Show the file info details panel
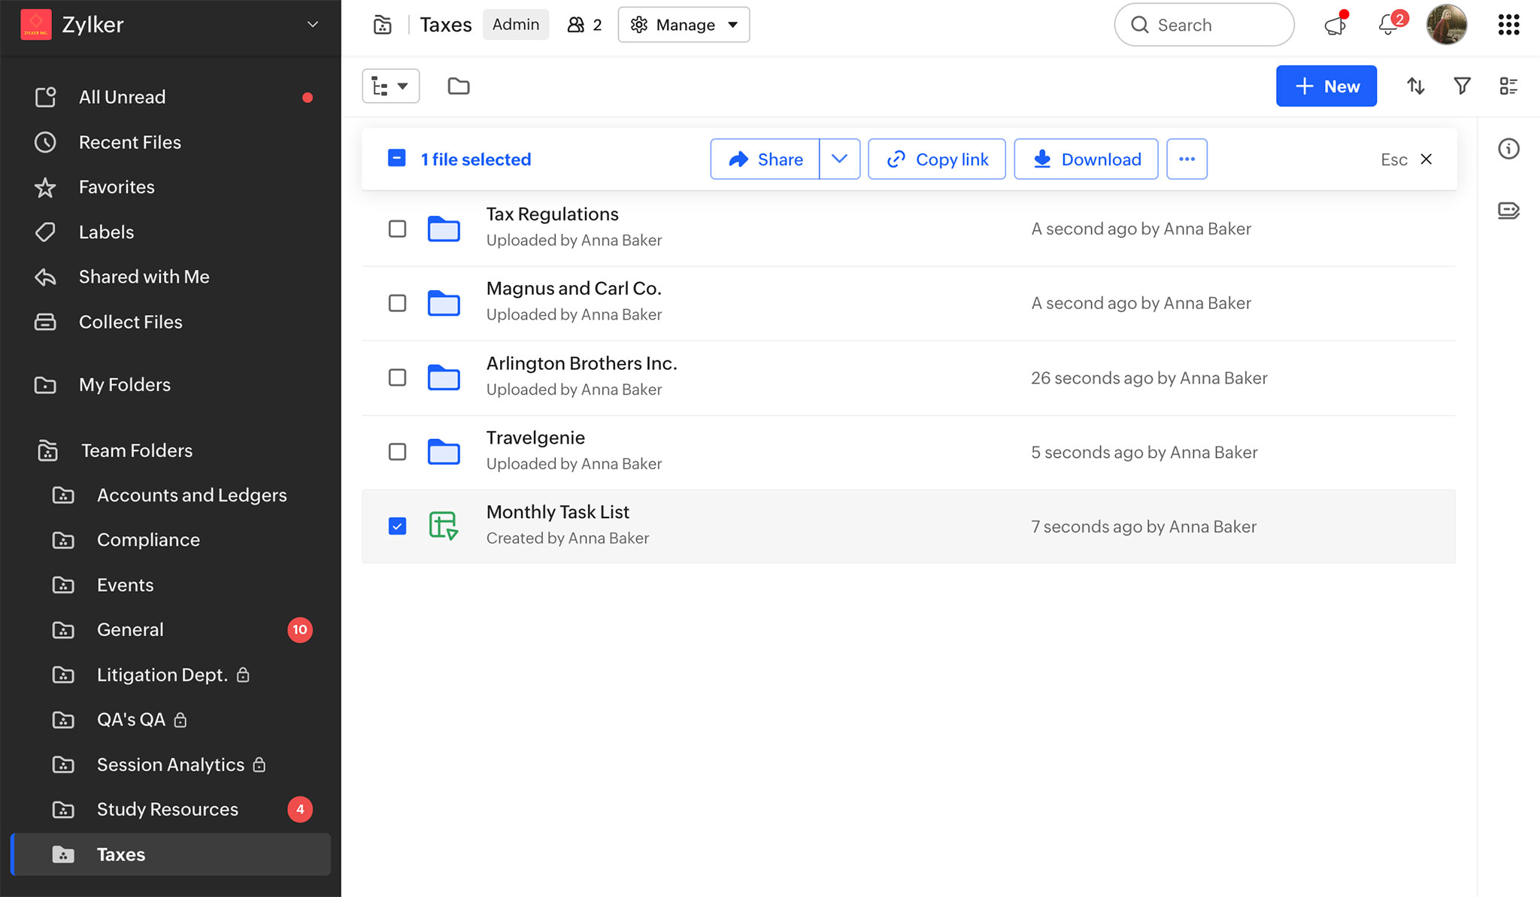 pyautogui.click(x=1508, y=149)
